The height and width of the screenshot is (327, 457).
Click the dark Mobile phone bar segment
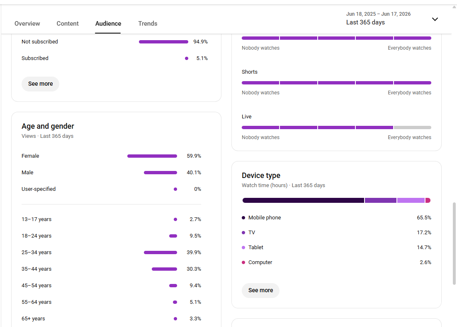coord(303,200)
